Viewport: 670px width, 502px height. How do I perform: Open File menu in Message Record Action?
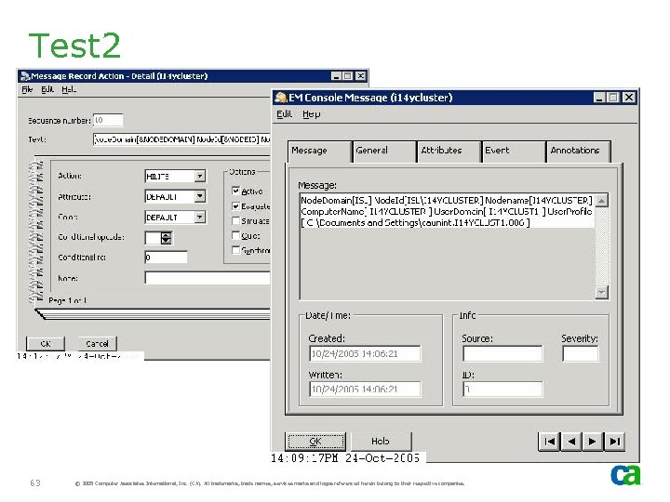[x=27, y=89]
